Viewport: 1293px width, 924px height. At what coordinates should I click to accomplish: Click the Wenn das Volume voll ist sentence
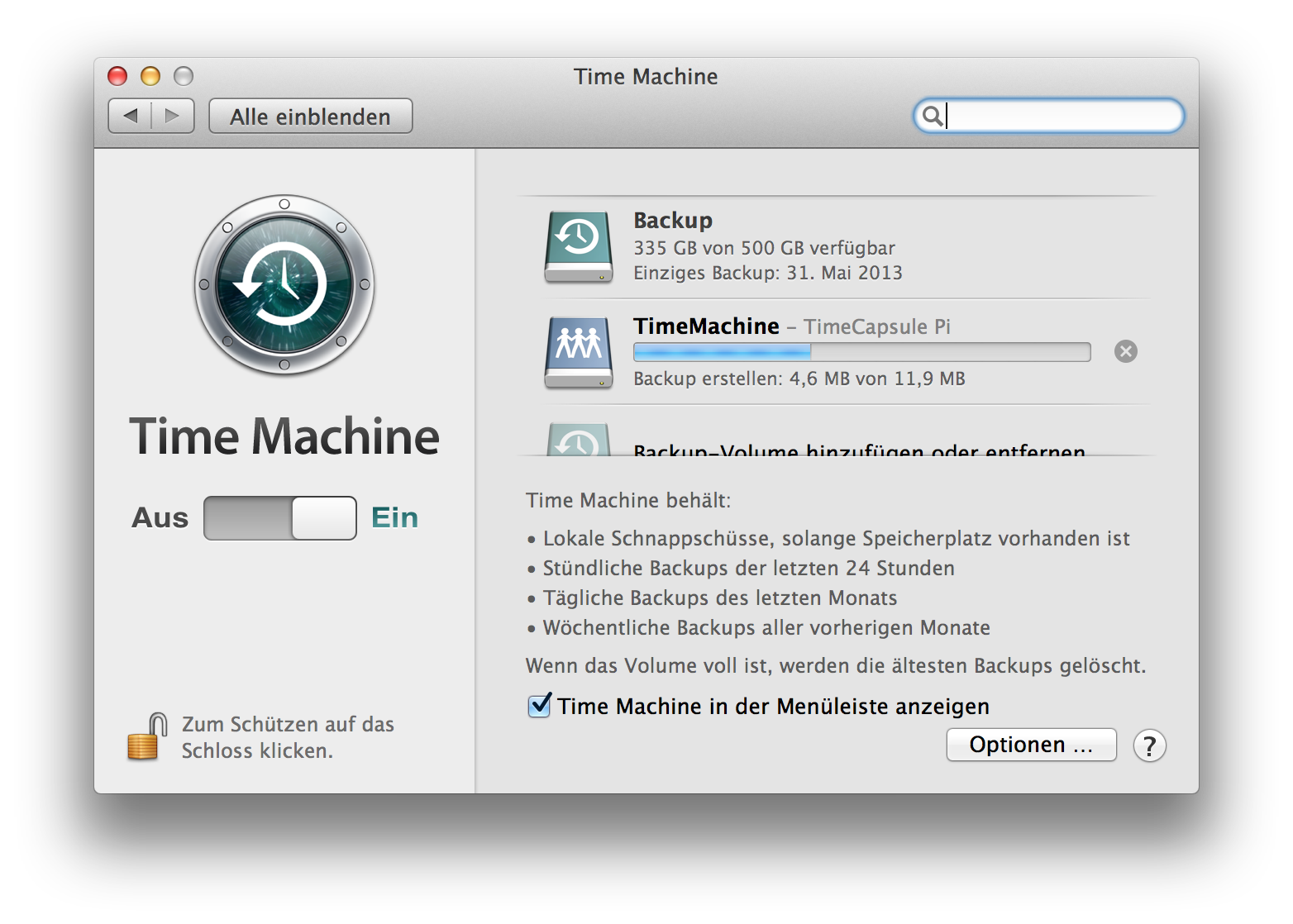[836, 666]
